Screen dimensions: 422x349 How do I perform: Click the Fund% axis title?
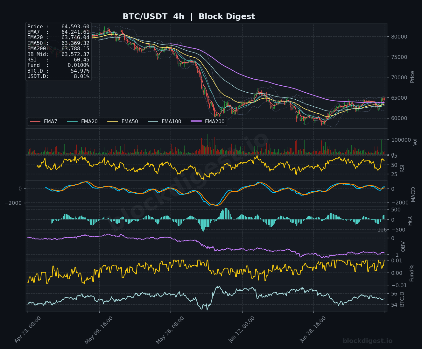(412, 273)
